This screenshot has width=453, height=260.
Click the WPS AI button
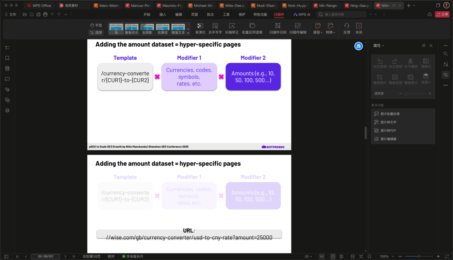pyautogui.click(x=302, y=14)
